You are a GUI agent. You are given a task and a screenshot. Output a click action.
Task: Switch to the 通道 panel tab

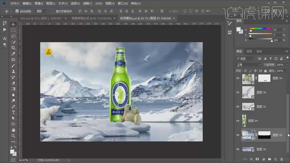[x=249, y=51]
